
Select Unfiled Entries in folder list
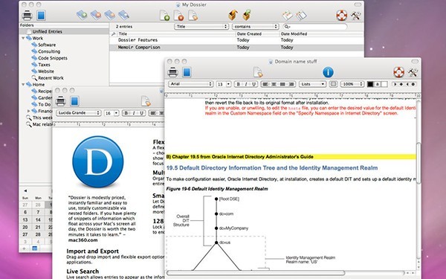pos(47,31)
